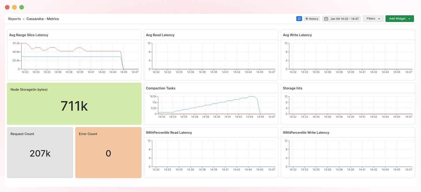Click the red line in Range Slice chart
Screen dimensions: 421x192
point(101,51)
